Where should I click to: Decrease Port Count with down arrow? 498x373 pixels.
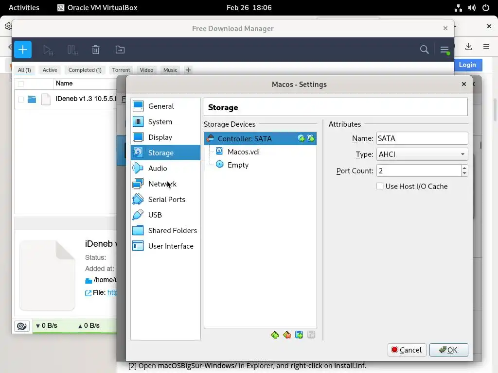(464, 173)
